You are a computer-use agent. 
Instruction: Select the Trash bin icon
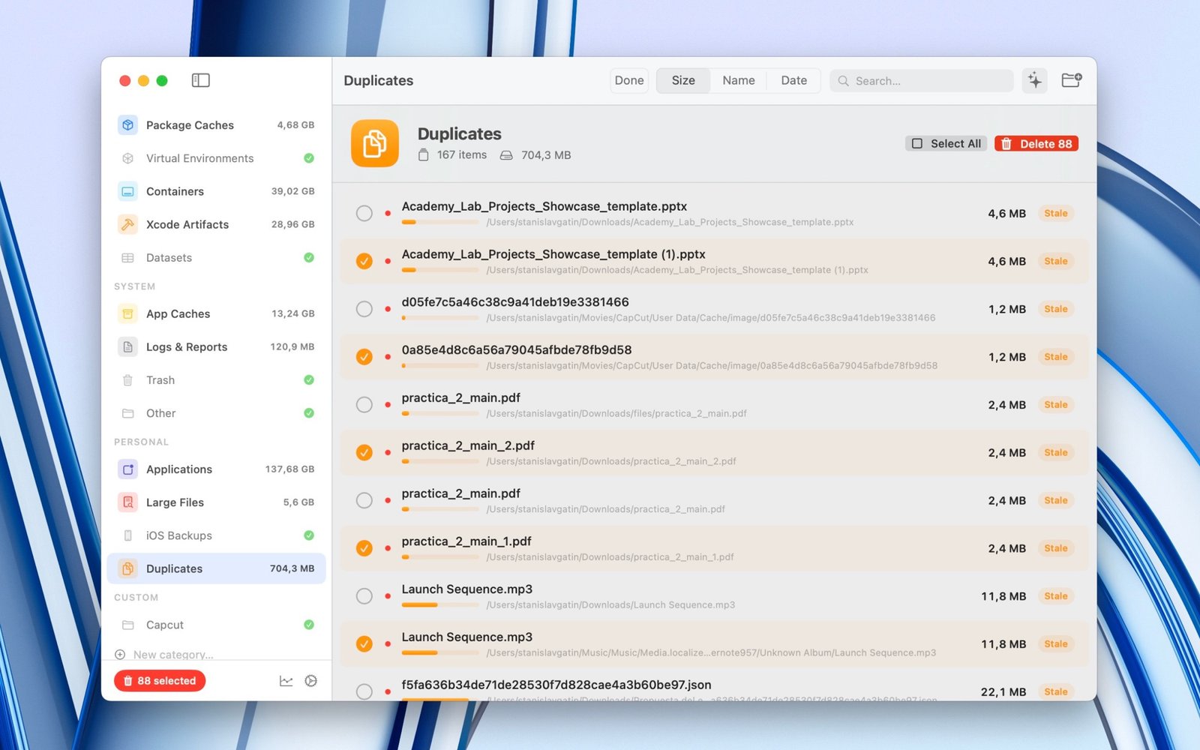pyautogui.click(x=128, y=380)
